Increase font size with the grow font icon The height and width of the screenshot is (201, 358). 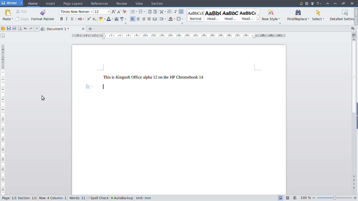pos(113,12)
